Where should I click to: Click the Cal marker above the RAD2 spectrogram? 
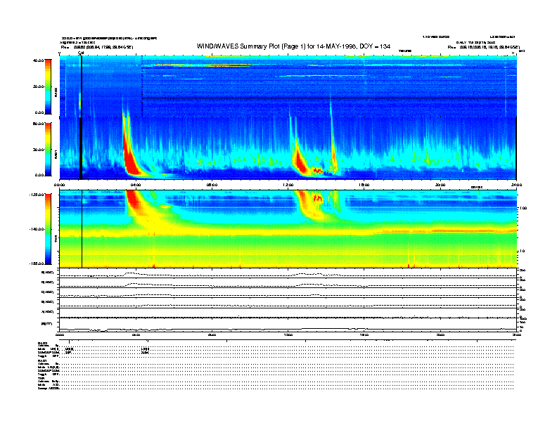coord(81,53)
